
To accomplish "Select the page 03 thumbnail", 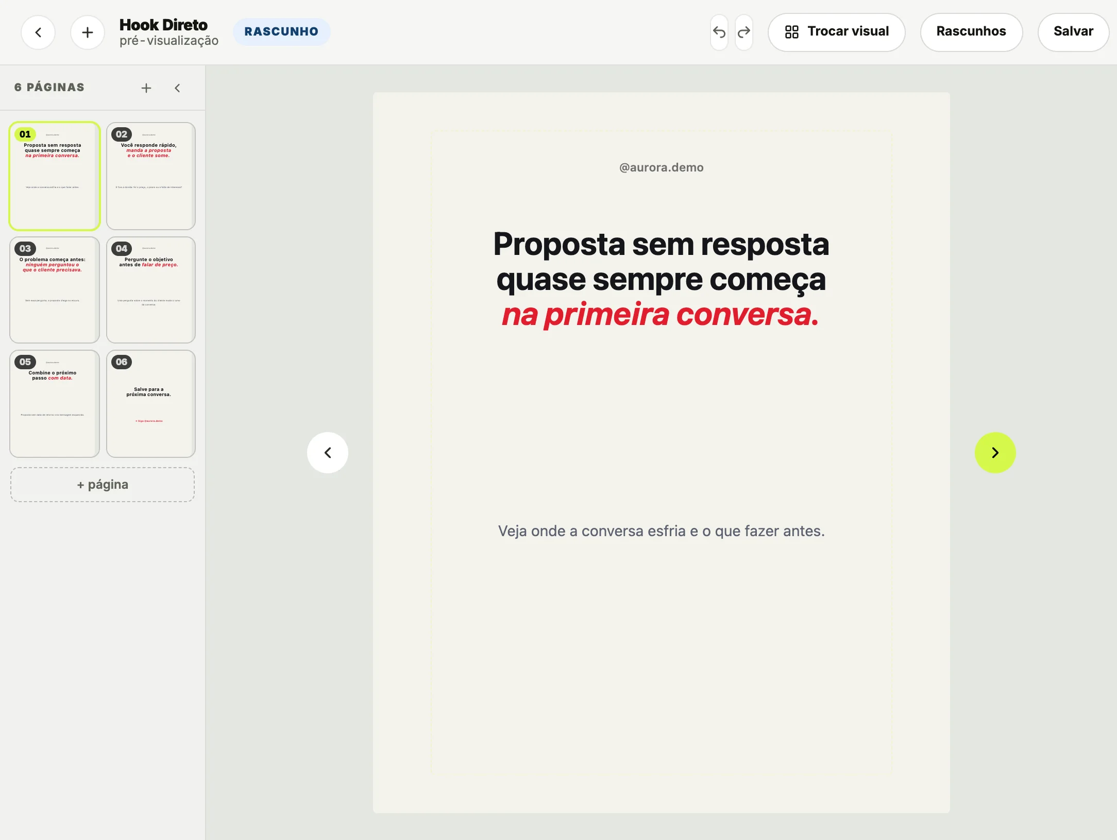I will click(x=55, y=290).
